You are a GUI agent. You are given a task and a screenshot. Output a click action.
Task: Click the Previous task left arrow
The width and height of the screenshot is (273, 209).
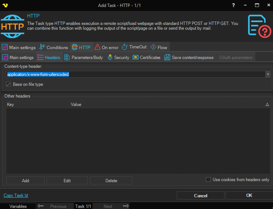40,206
